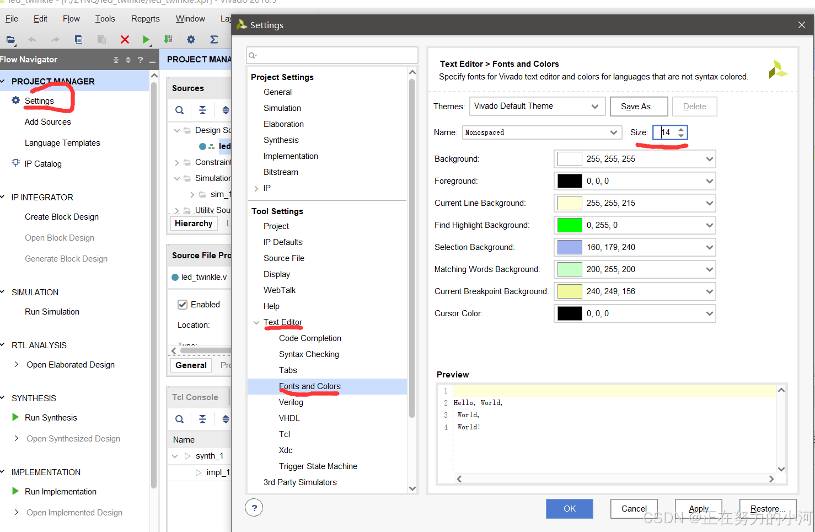Image resolution: width=815 pixels, height=532 pixels.
Task: Click the Restore button
Action: (x=768, y=508)
